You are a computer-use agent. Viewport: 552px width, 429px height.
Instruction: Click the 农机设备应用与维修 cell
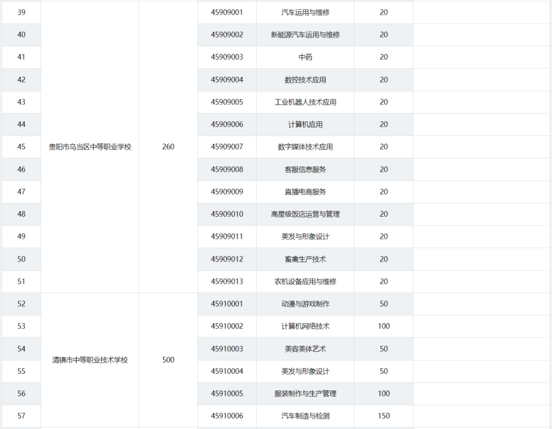[x=305, y=281]
